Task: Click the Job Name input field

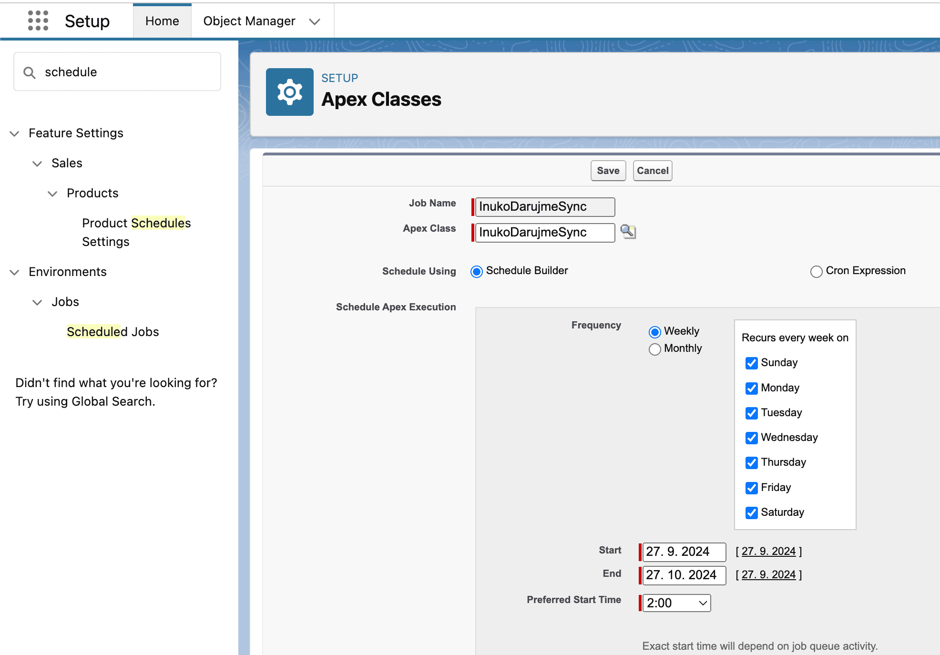Action: [x=545, y=207]
